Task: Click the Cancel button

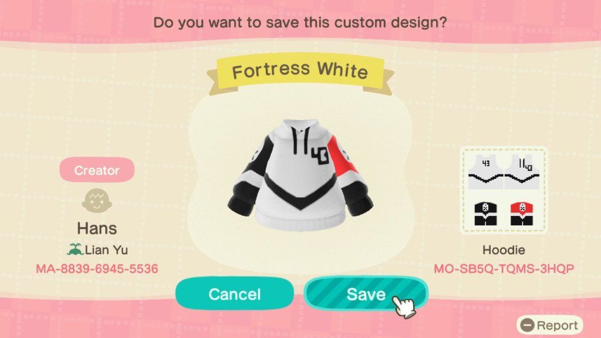Action: coord(235,294)
